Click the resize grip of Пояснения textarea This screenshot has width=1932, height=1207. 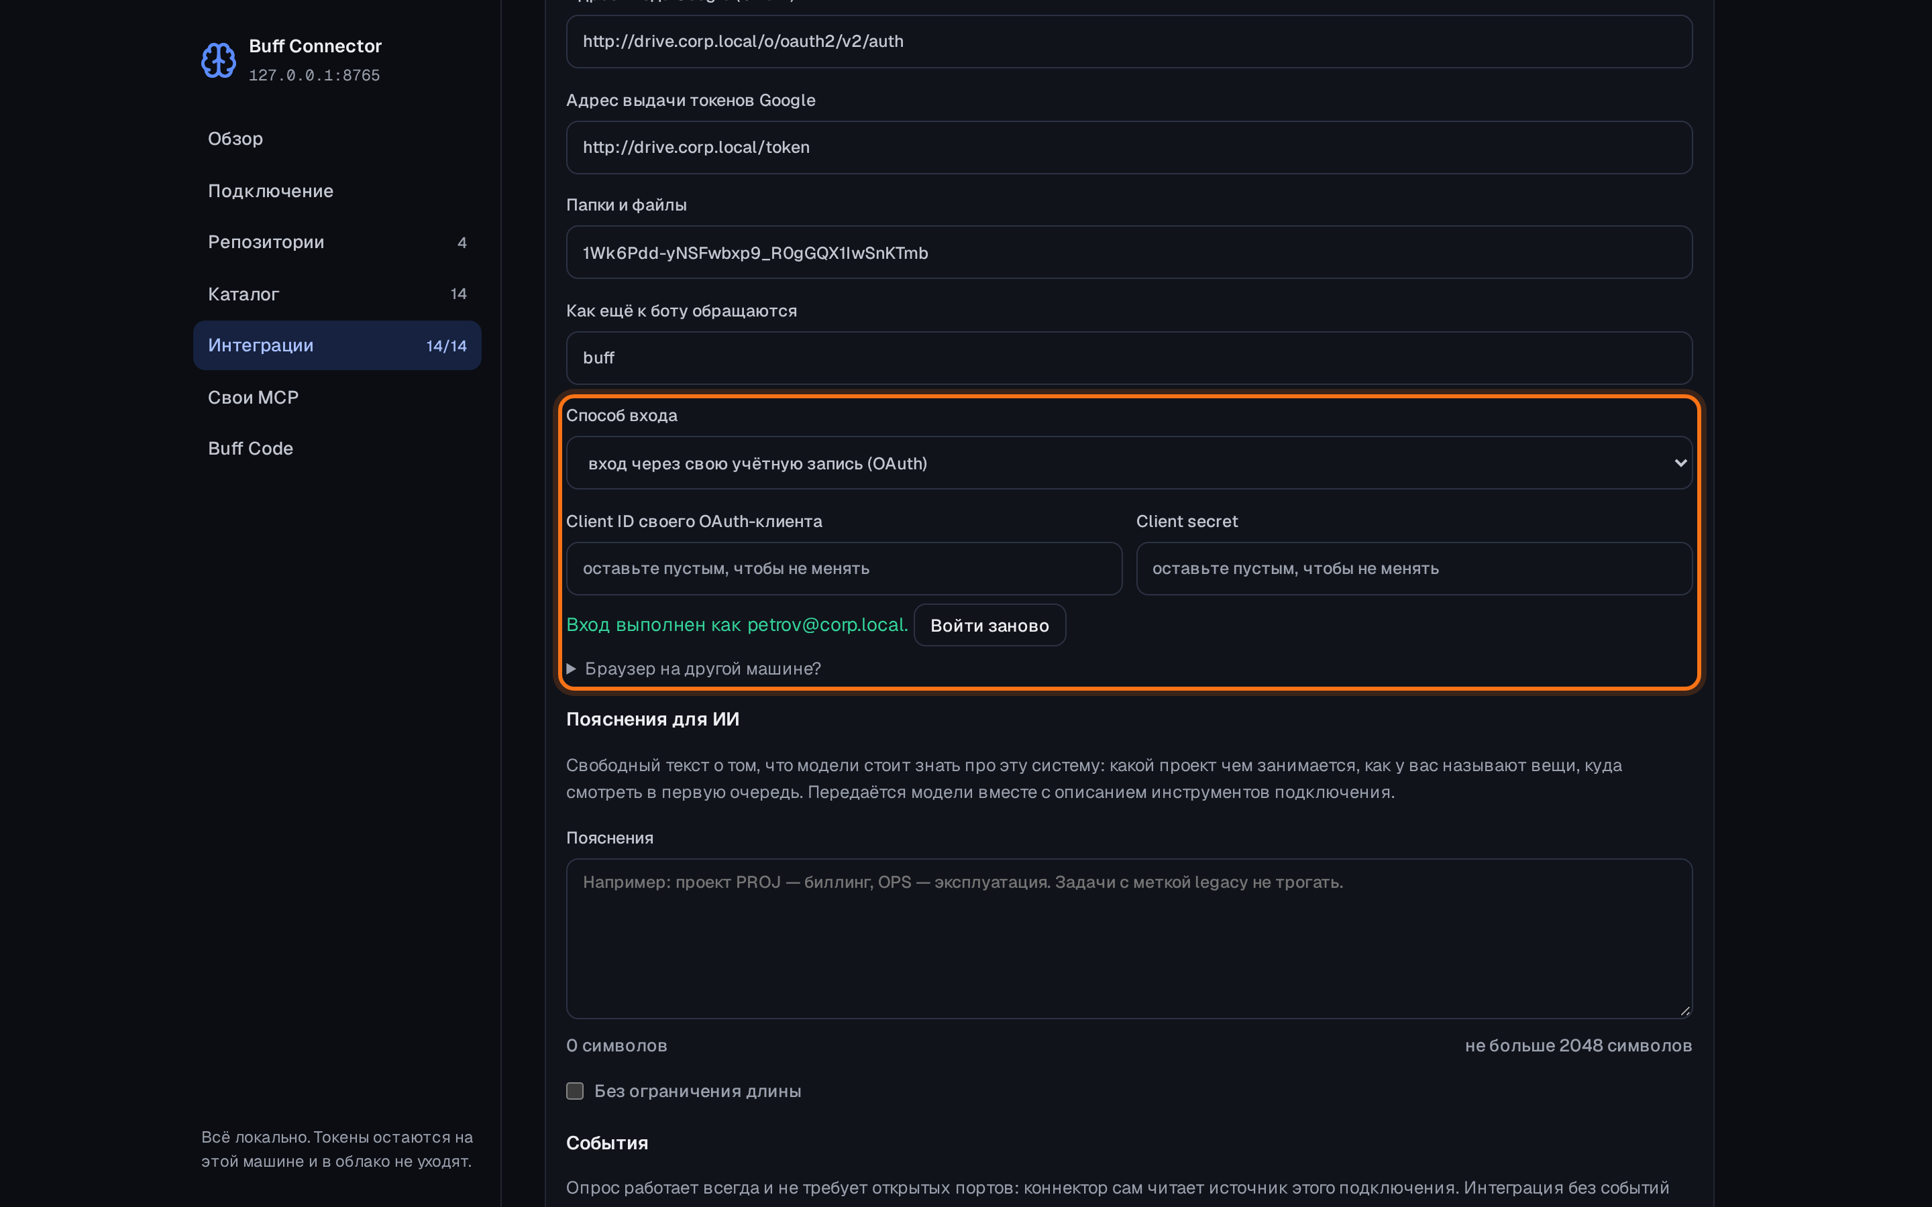tap(1684, 1011)
